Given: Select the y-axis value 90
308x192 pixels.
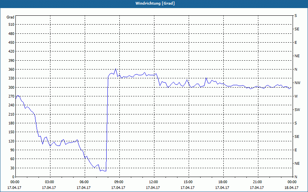Looking at the screenshot, I should [x=12, y=150].
